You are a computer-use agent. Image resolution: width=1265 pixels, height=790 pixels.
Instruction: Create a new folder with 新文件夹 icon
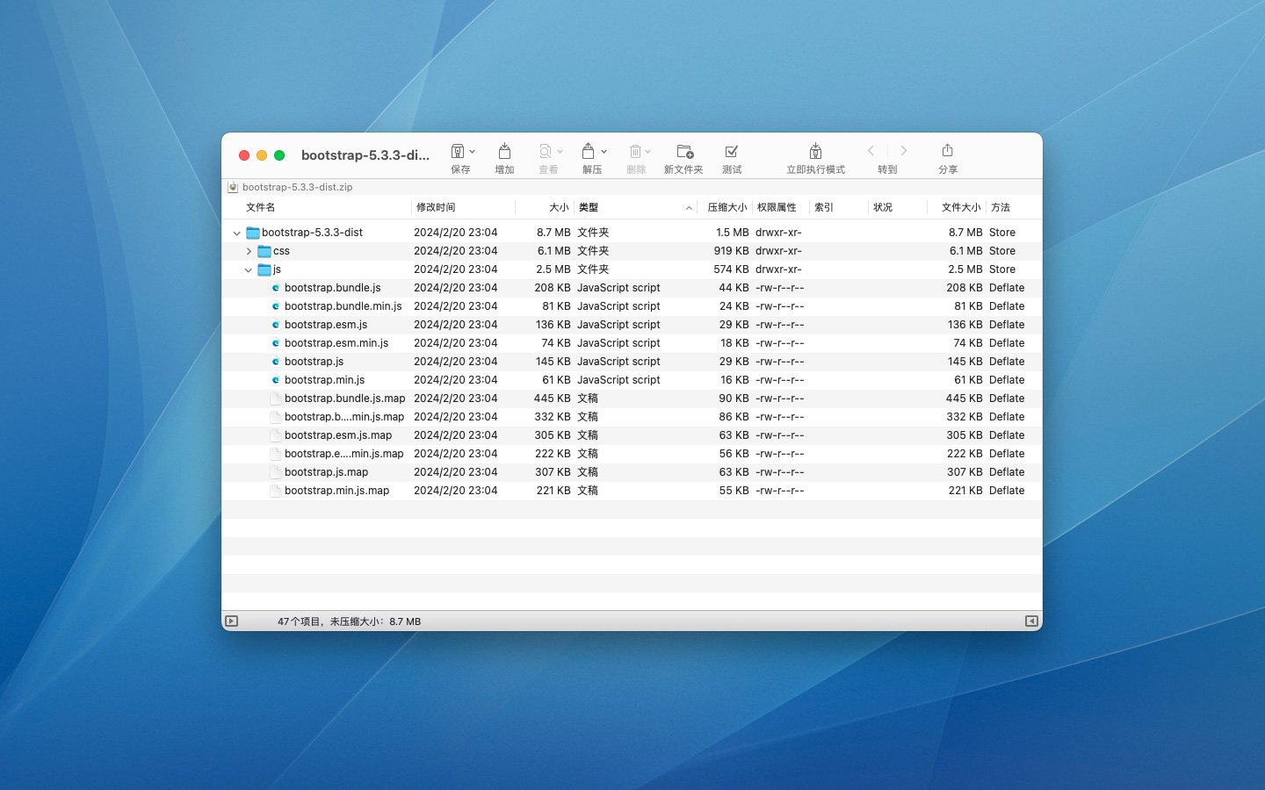684,151
